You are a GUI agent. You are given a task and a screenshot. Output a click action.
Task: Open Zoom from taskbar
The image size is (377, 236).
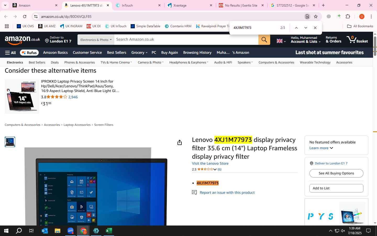[70, 231]
